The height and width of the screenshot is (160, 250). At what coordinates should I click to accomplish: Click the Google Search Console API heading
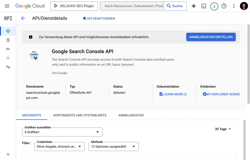tap(82, 52)
